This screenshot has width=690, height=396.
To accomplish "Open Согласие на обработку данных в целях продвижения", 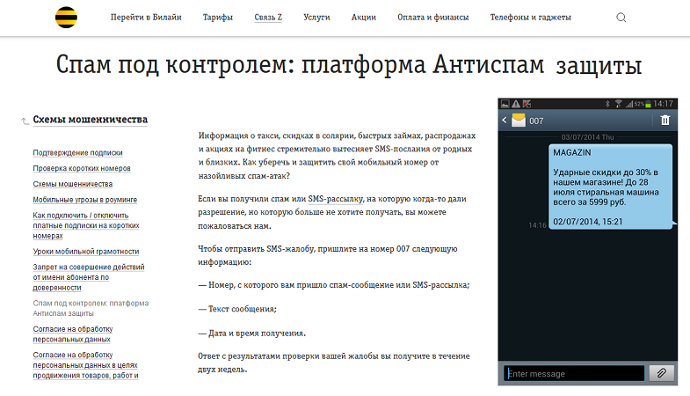I will 86,364.
